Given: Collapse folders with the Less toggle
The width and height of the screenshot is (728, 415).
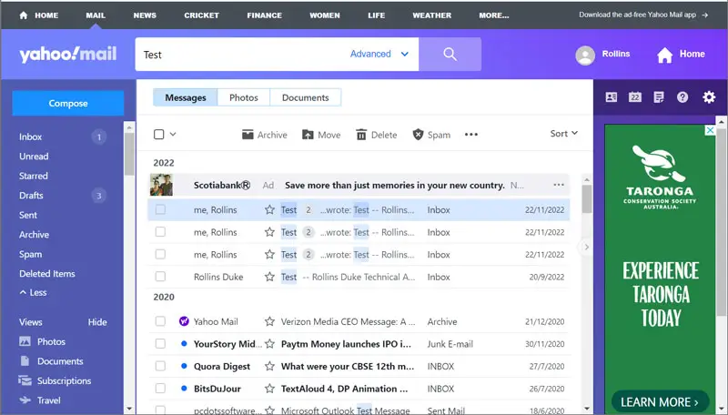Looking at the screenshot, I should click(34, 293).
